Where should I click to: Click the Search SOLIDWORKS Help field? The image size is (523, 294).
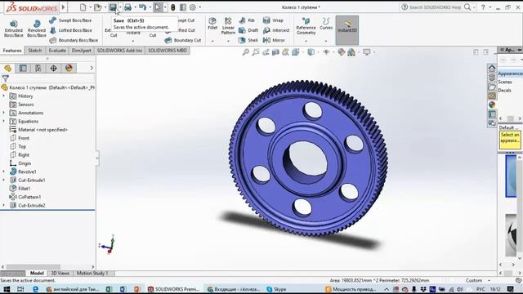pos(435,7)
